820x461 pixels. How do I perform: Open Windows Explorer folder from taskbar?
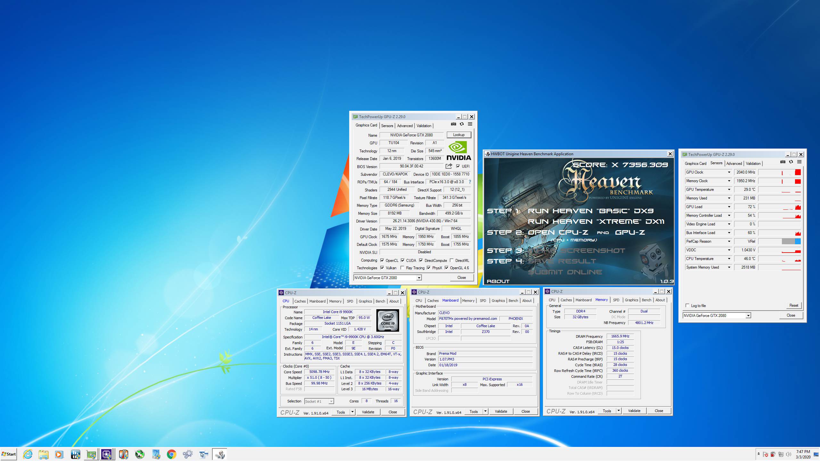[x=44, y=454]
